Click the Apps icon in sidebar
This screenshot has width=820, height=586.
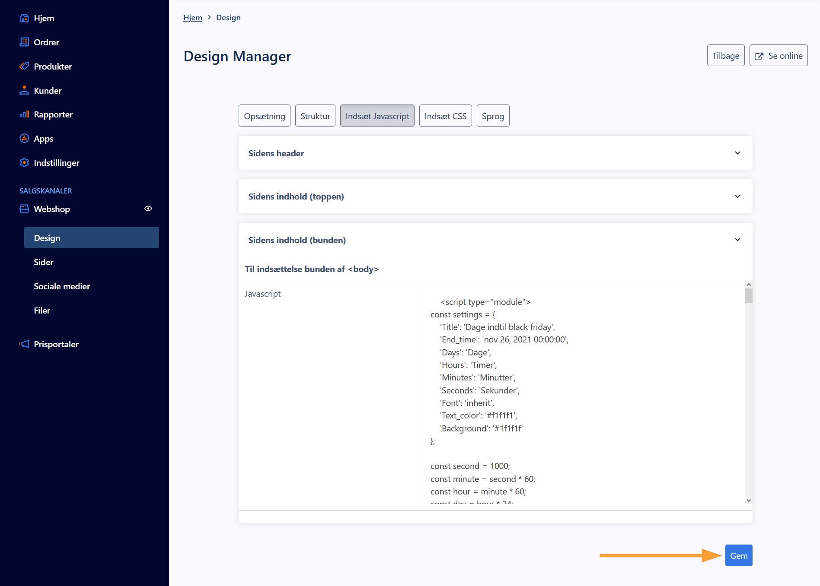coord(24,139)
